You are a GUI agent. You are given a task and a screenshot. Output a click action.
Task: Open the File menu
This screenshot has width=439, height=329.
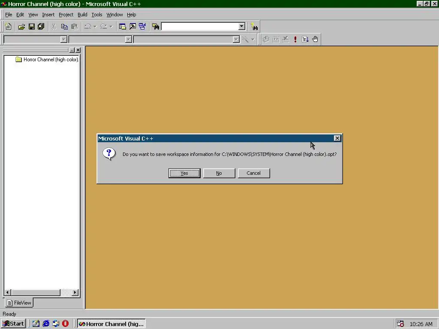tap(9, 15)
